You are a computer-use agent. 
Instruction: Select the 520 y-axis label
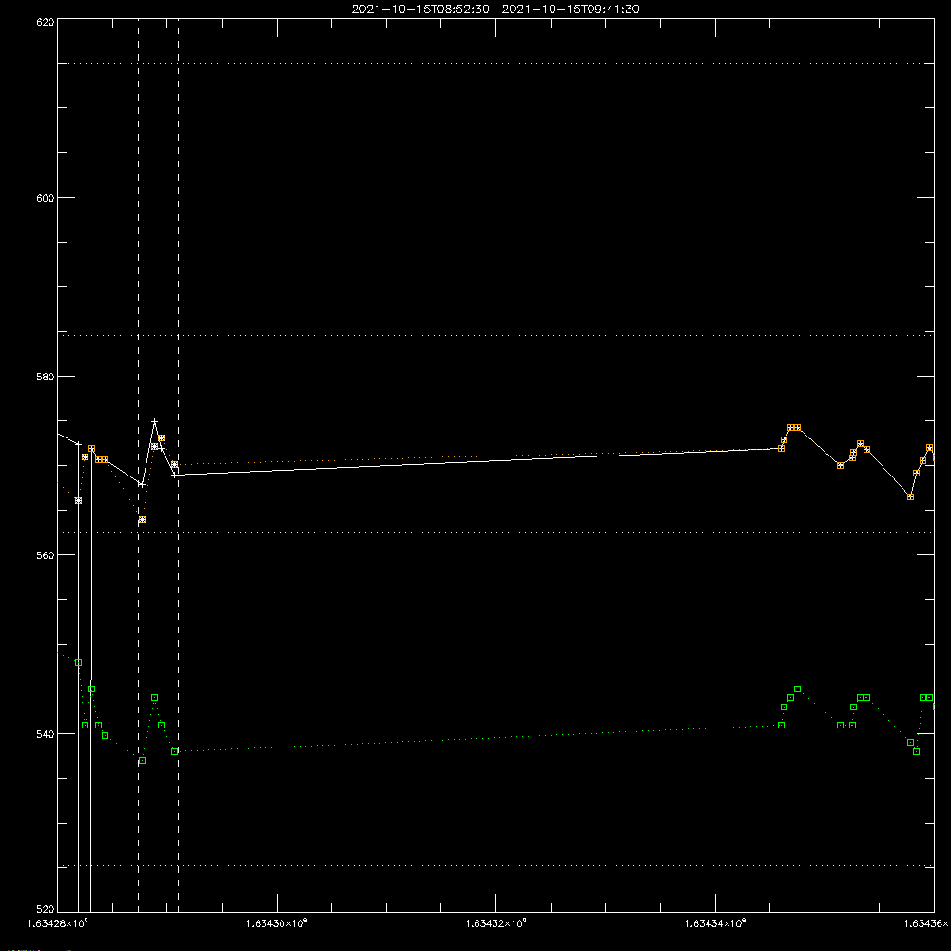[46, 909]
